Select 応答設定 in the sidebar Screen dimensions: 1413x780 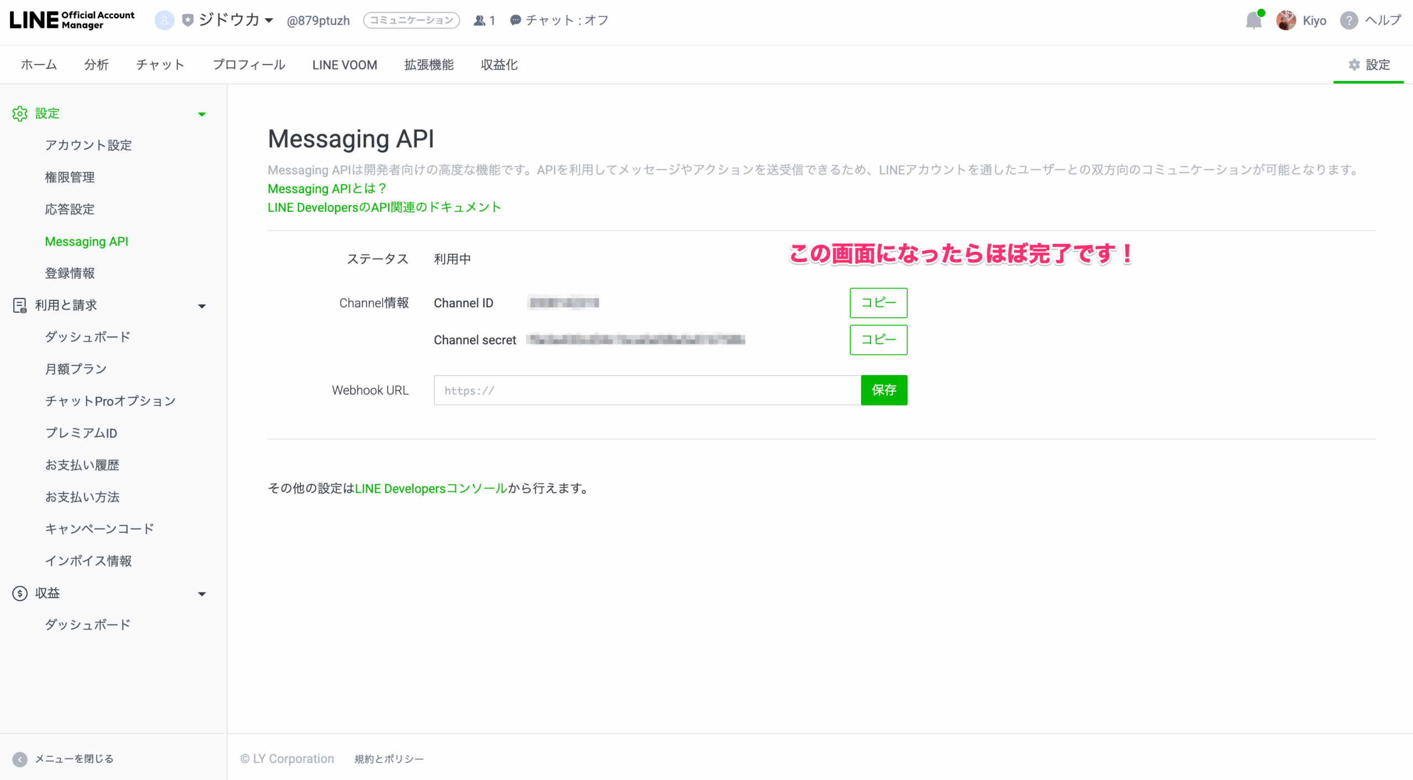tap(70, 209)
